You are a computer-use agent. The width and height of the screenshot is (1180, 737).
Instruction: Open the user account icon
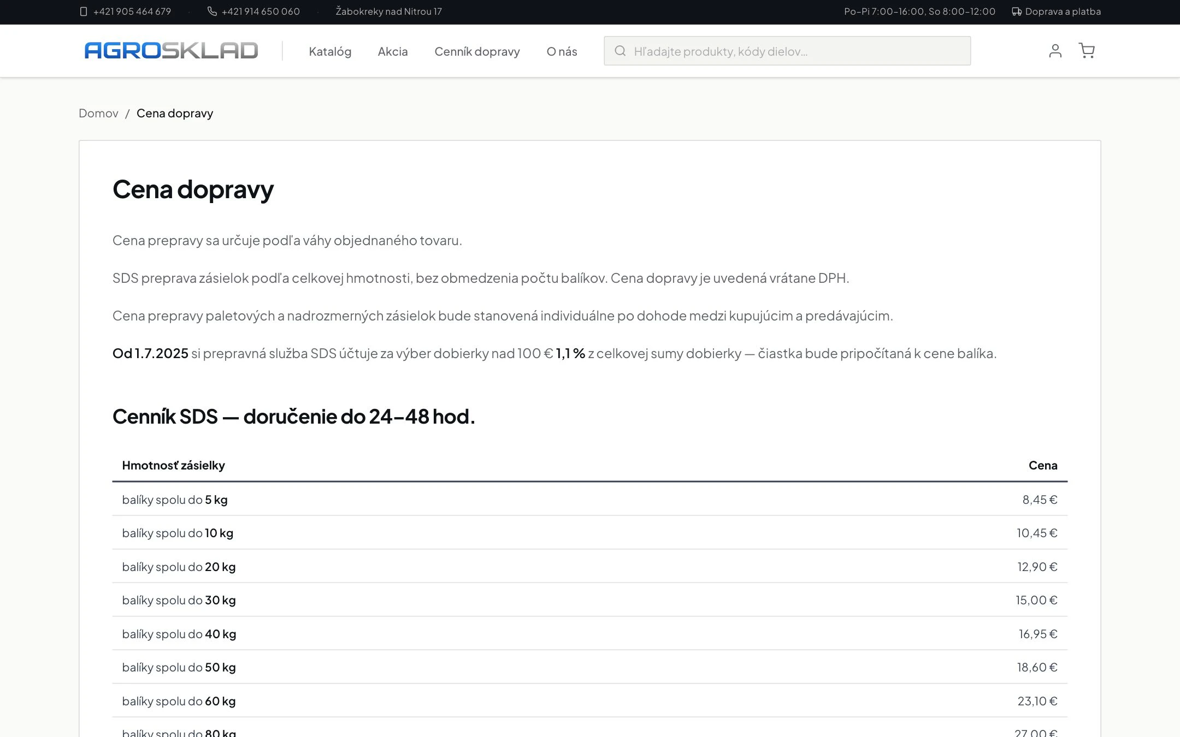click(x=1055, y=51)
